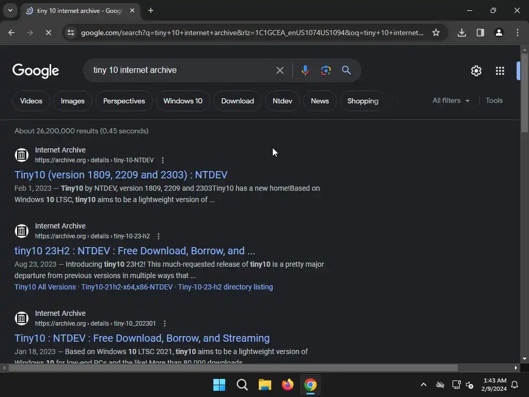
Task: Select the Shopping filter
Action: [363, 101]
